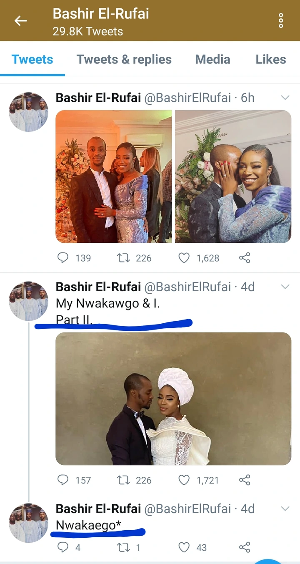Like the tweet with 1,628 likes

[184, 258]
